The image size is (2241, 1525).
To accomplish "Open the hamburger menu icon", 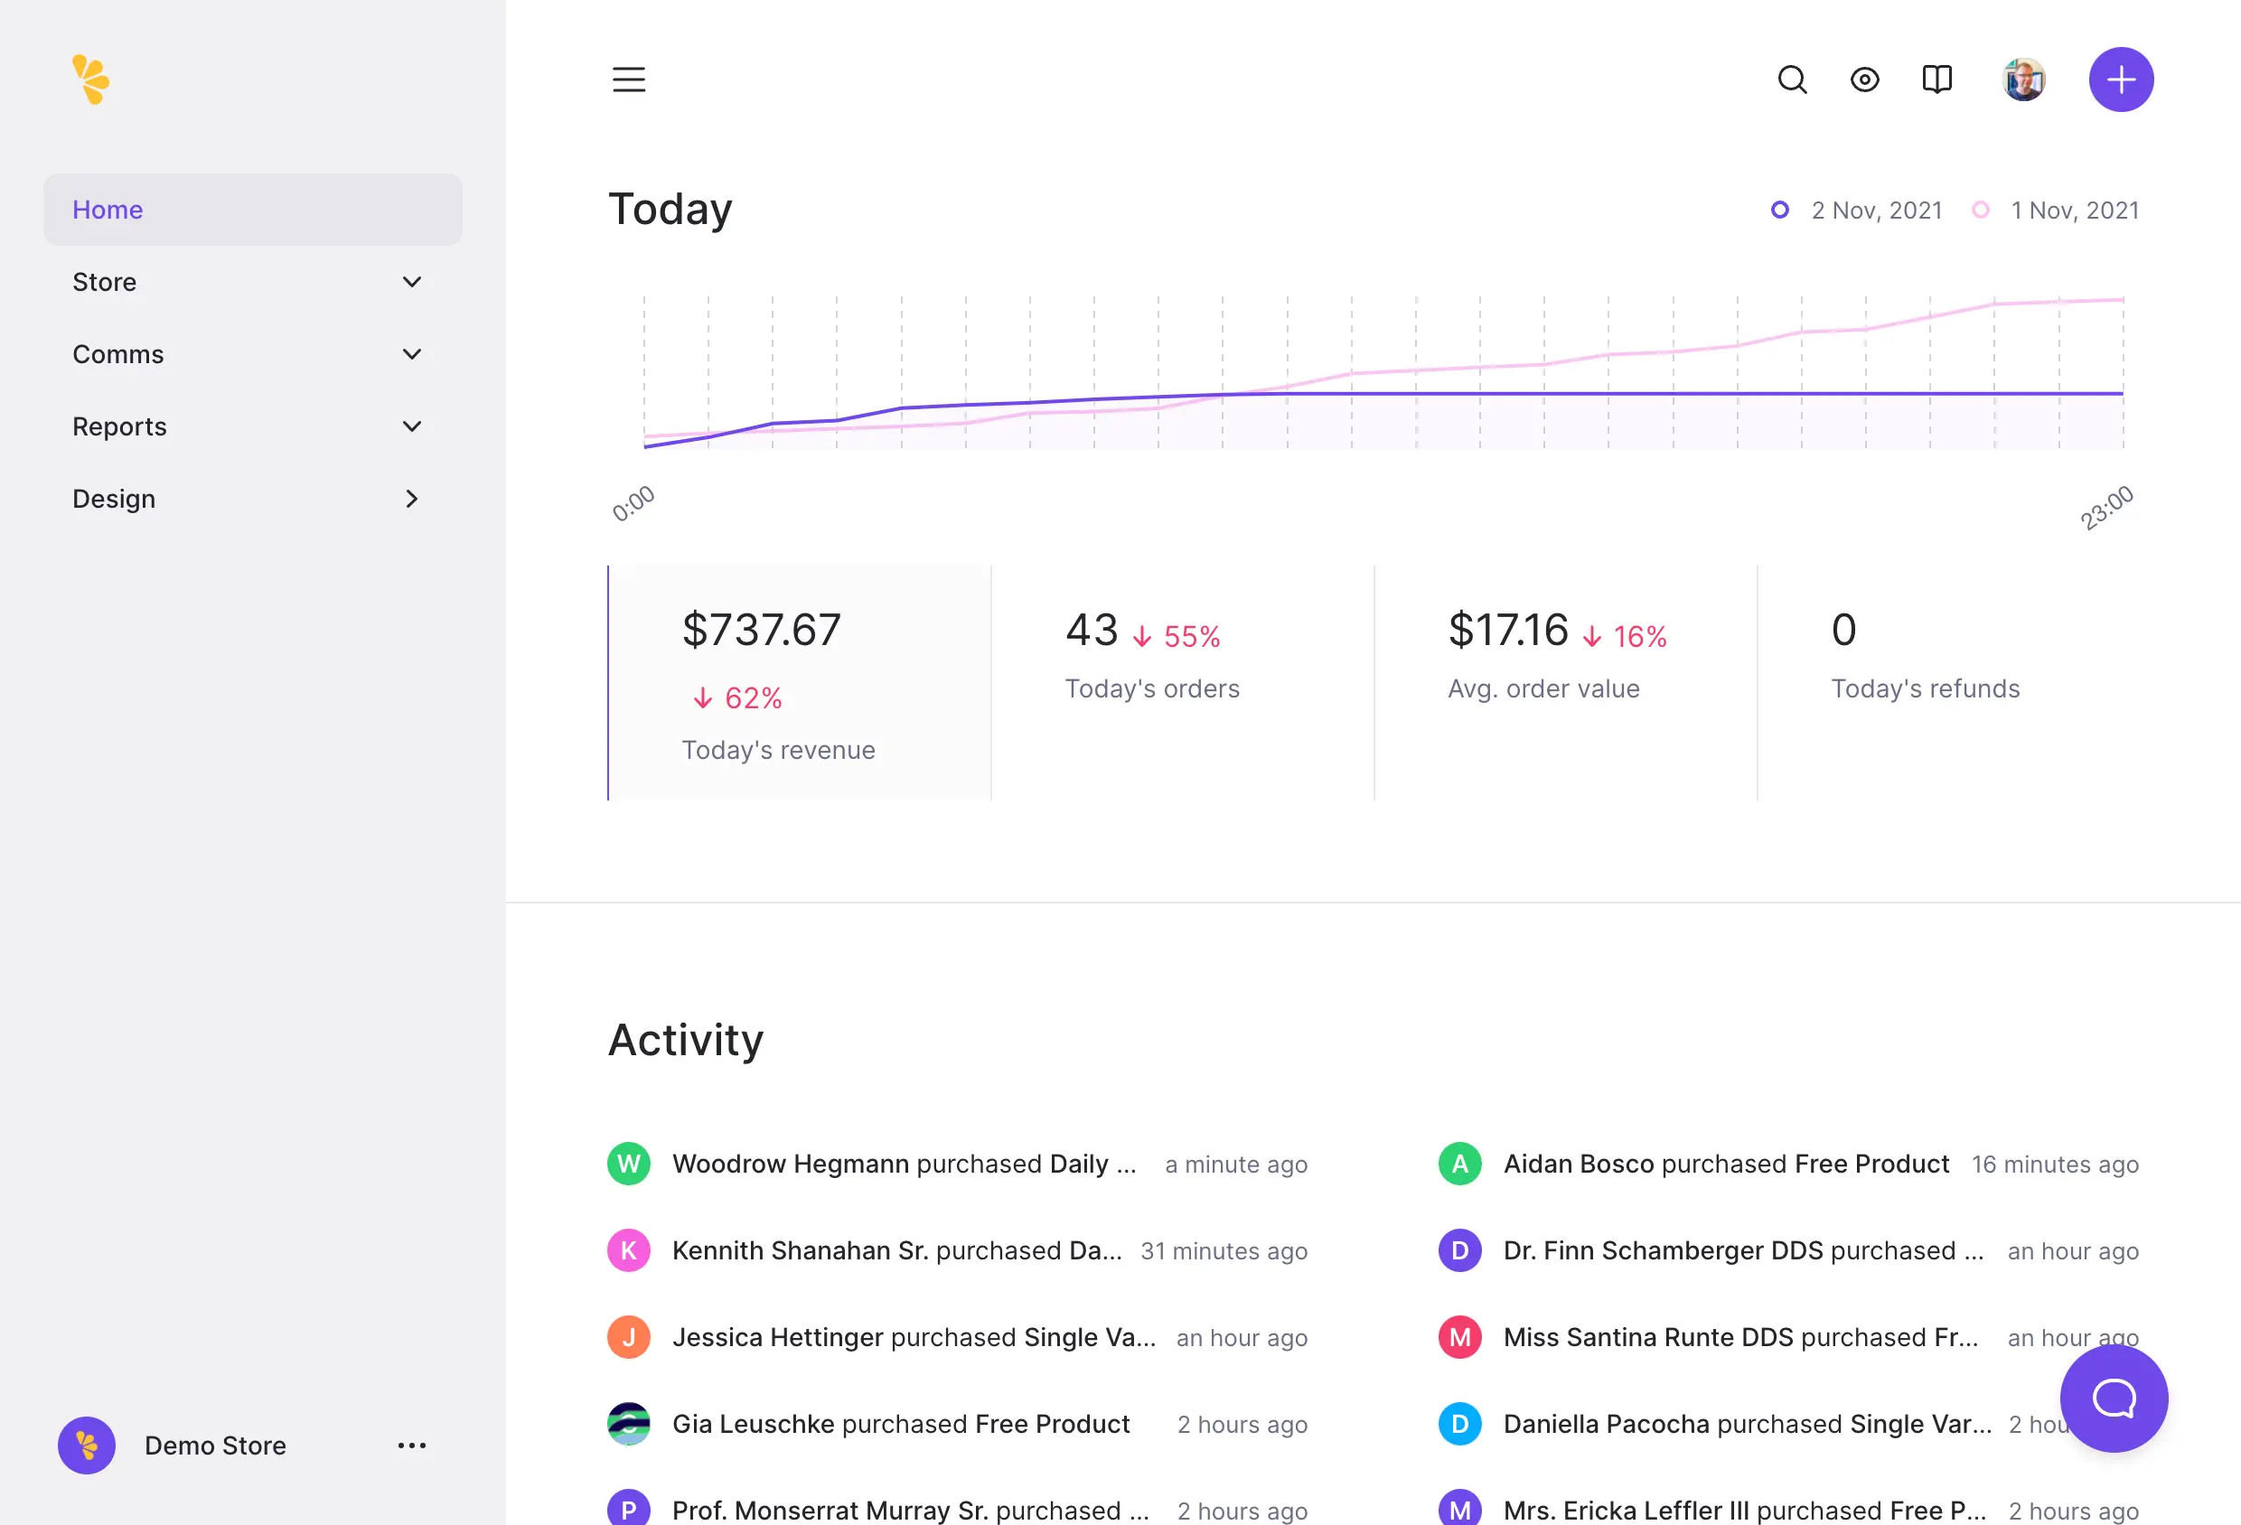I will (629, 79).
